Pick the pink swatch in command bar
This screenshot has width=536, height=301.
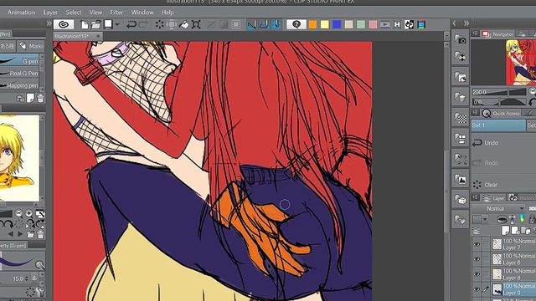[373, 24]
